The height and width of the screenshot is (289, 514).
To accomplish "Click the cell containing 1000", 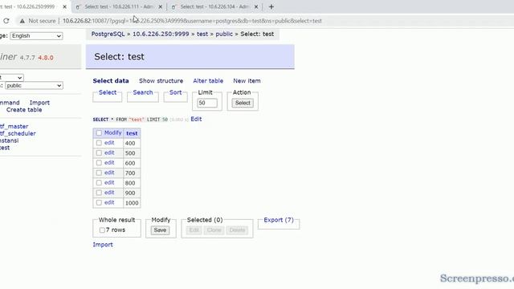I will [132, 203].
